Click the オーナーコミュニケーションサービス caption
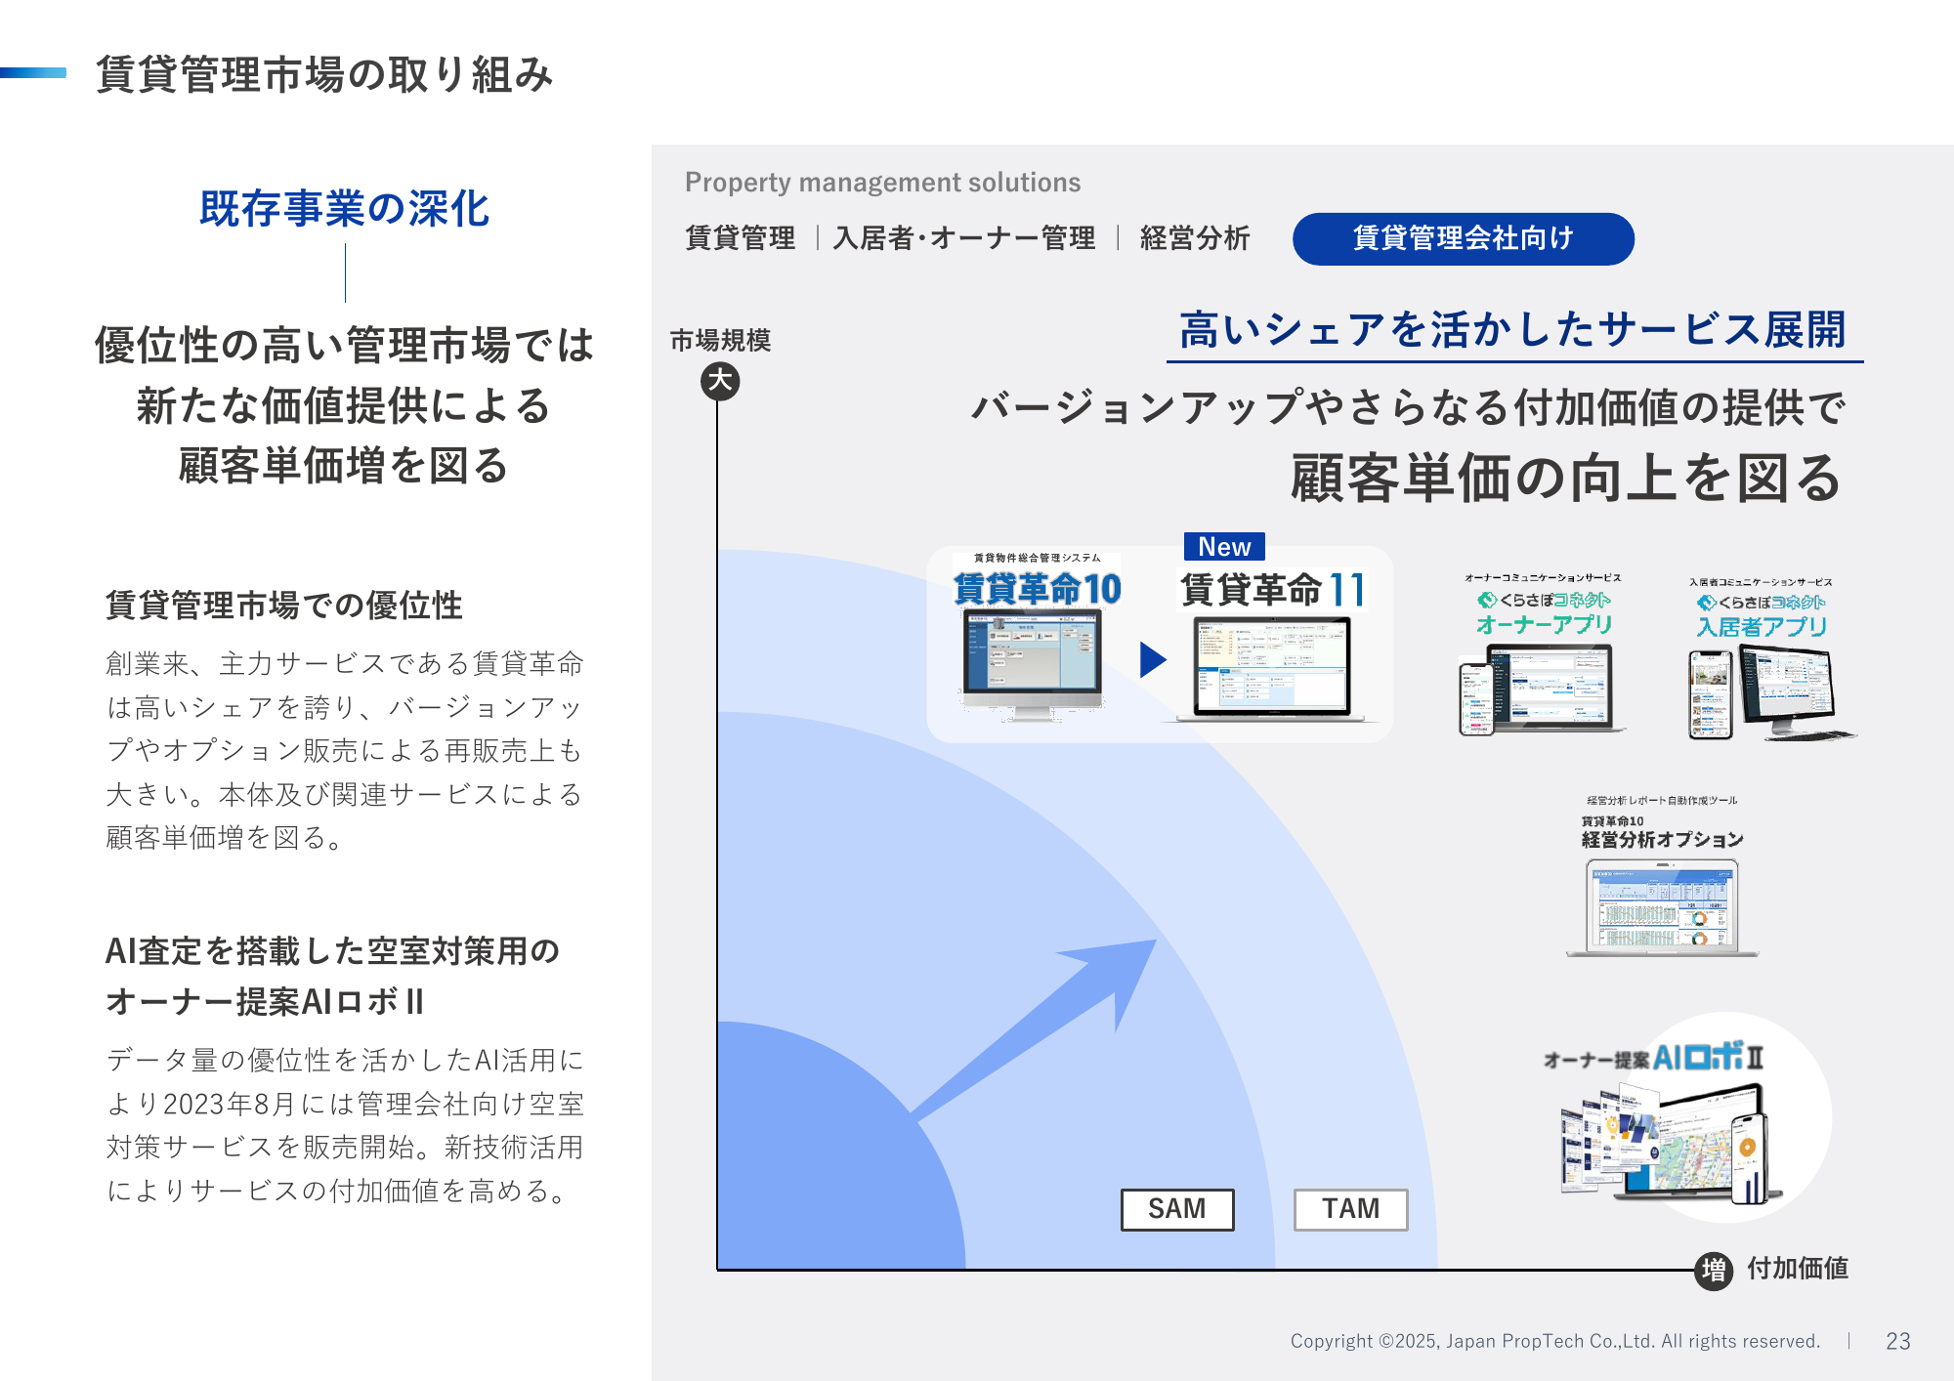 coord(1543,578)
